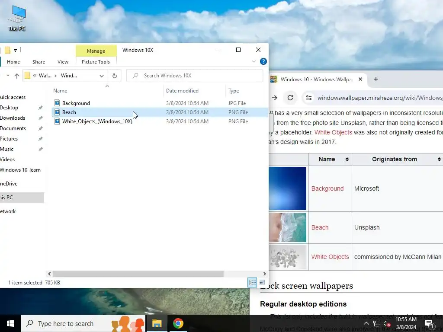443x332 pixels.
Task: Select the Manage contextual tab
Action: click(96, 51)
